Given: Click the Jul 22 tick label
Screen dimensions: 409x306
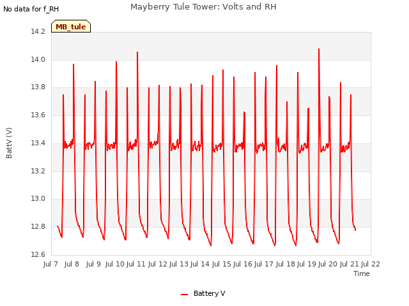Looking at the screenshot, I should 371,264.
